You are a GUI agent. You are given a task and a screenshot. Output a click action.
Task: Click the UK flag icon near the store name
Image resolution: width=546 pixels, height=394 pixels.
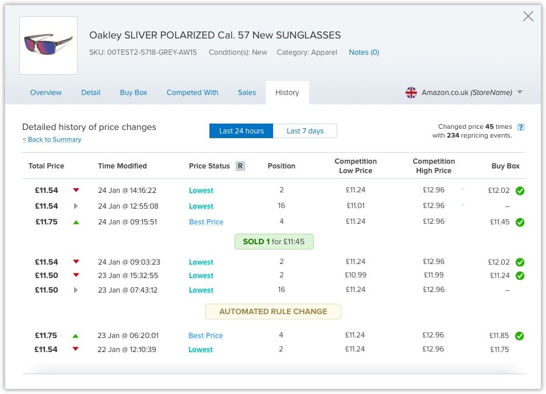pyautogui.click(x=411, y=92)
